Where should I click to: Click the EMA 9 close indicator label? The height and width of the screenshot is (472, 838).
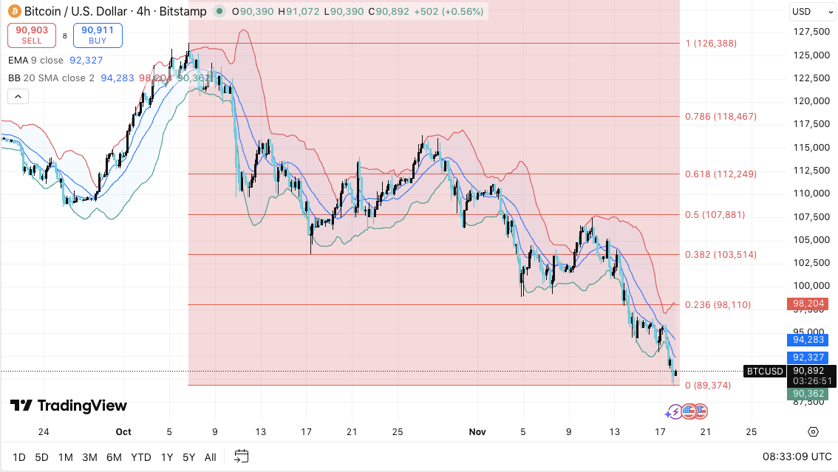[35, 61]
